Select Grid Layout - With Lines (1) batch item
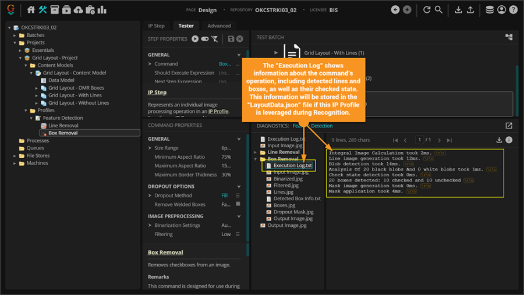The image size is (524, 295). tap(334, 53)
